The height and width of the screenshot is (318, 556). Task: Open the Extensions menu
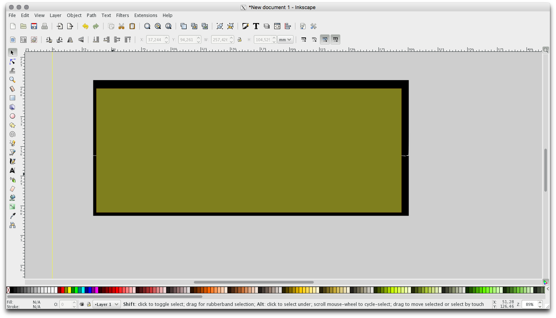click(145, 16)
